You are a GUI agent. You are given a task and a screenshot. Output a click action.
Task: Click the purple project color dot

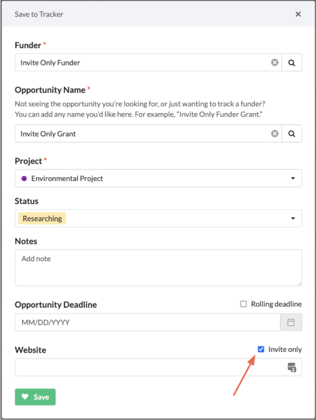(24, 178)
